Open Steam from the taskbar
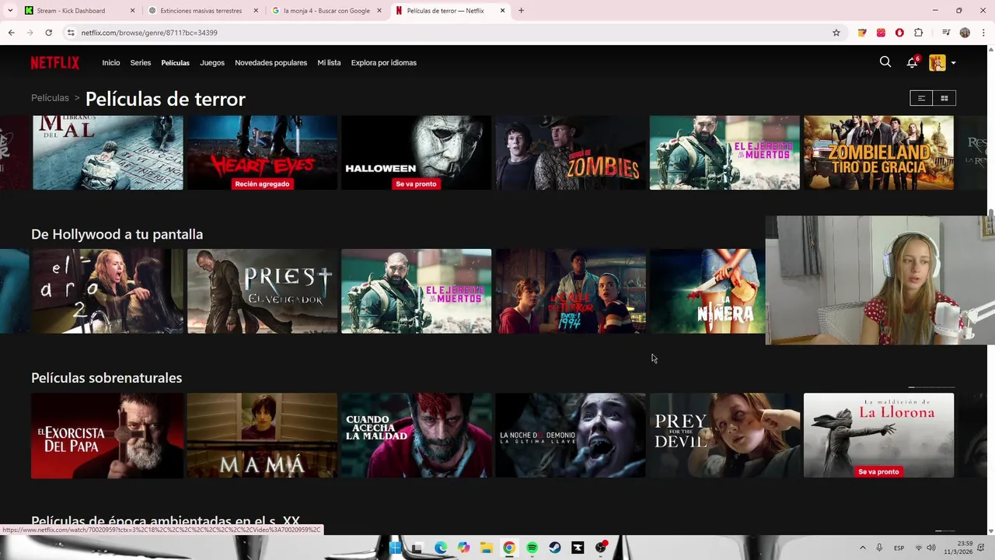Viewport: 995px width, 560px height. [555, 548]
